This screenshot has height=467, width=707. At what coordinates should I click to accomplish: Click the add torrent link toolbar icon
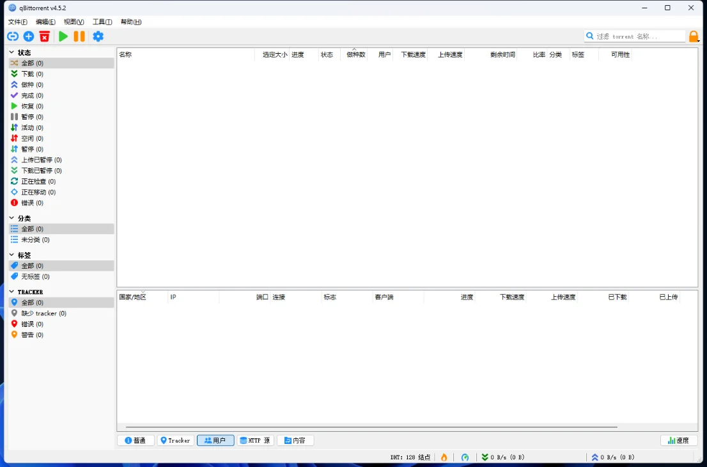coord(13,36)
